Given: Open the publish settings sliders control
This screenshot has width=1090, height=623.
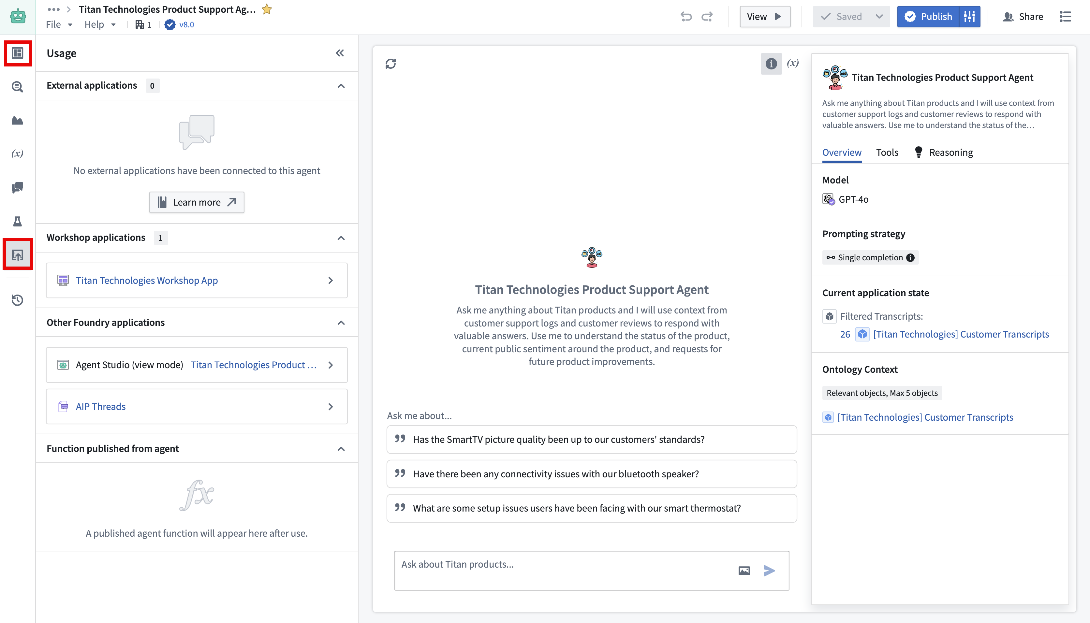Looking at the screenshot, I should [969, 16].
